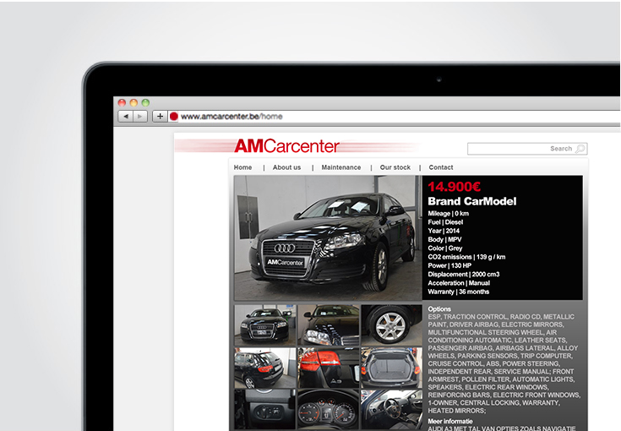Click the CO2 emissions 139 g/km line
Image resolution: width=621 pixels, height=431 pixels.
[x=466, y=257]
